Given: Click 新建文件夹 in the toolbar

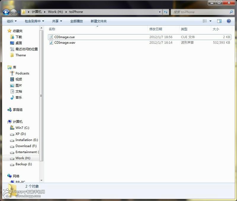Looking at the screenshot, I should click(99, 21).
